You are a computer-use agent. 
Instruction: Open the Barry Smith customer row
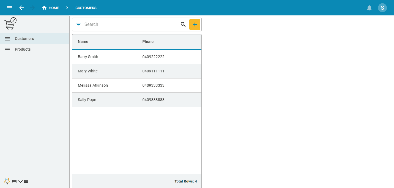pyautogui.click(x=88, y=57)
